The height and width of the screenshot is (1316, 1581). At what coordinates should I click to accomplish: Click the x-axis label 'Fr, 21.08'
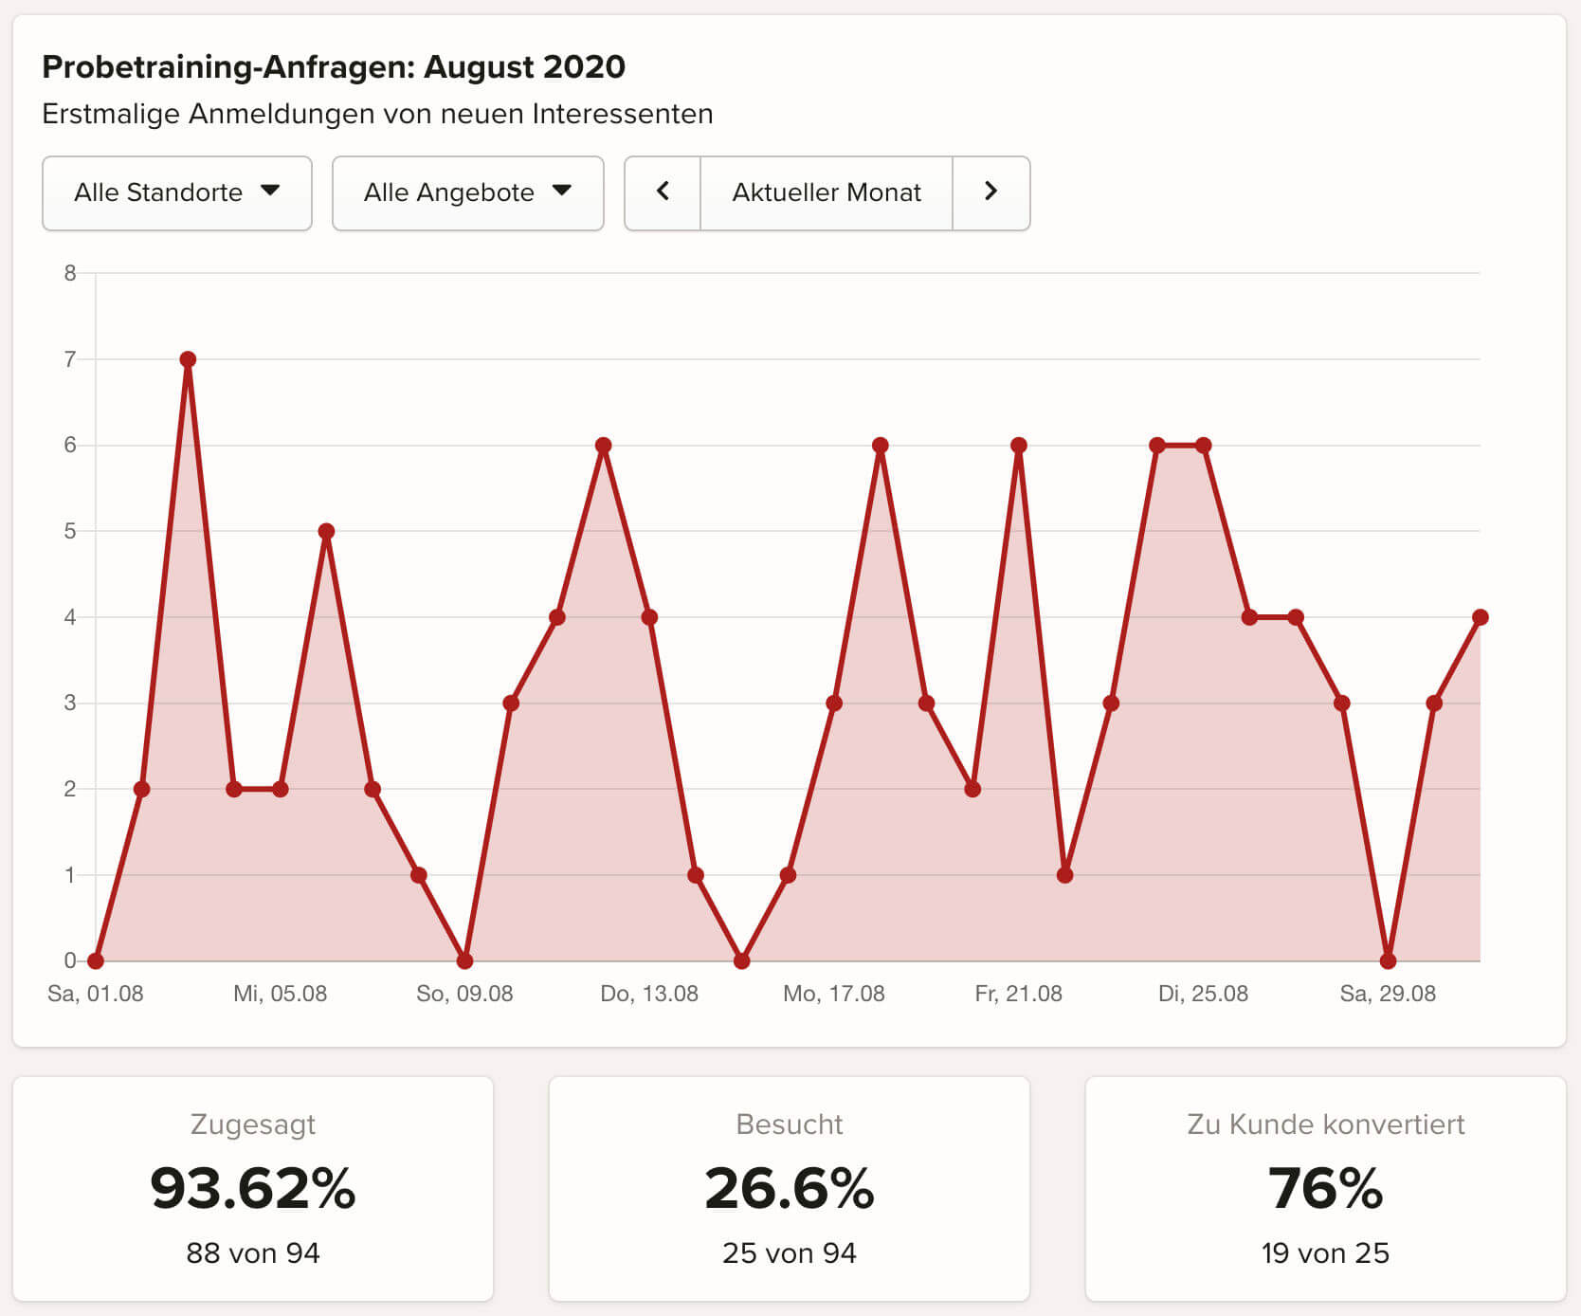(x=1019, y=994)
